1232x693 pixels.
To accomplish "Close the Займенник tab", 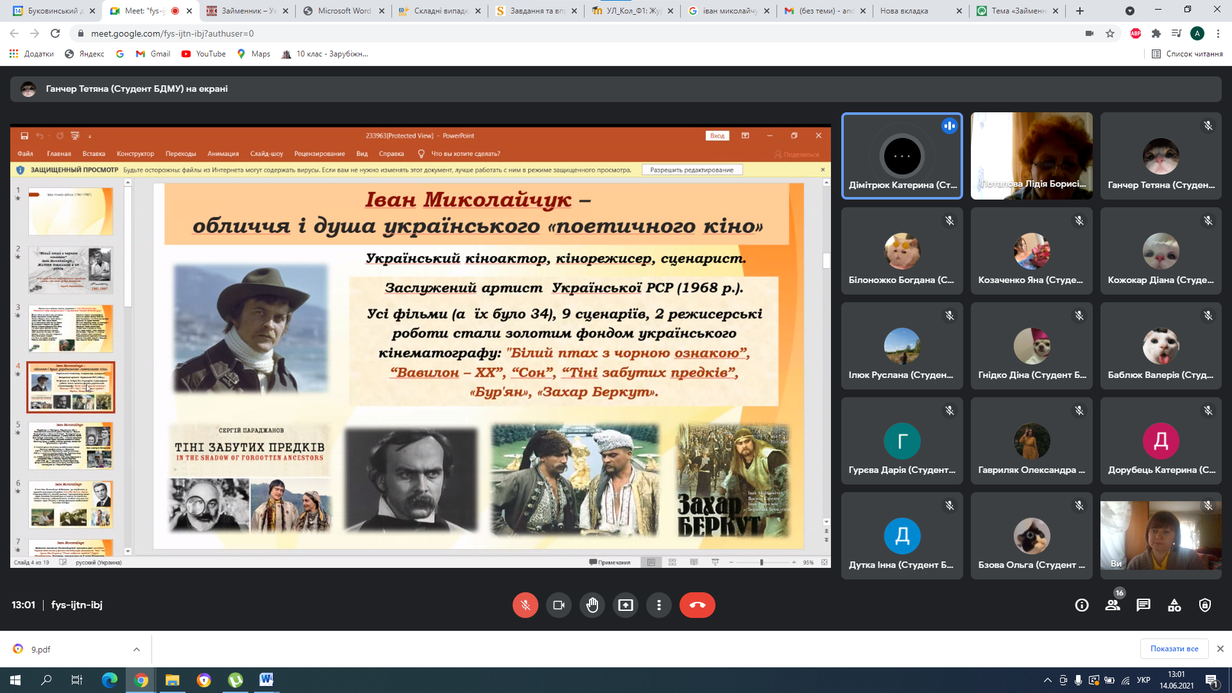I will [x=286, y=11].
